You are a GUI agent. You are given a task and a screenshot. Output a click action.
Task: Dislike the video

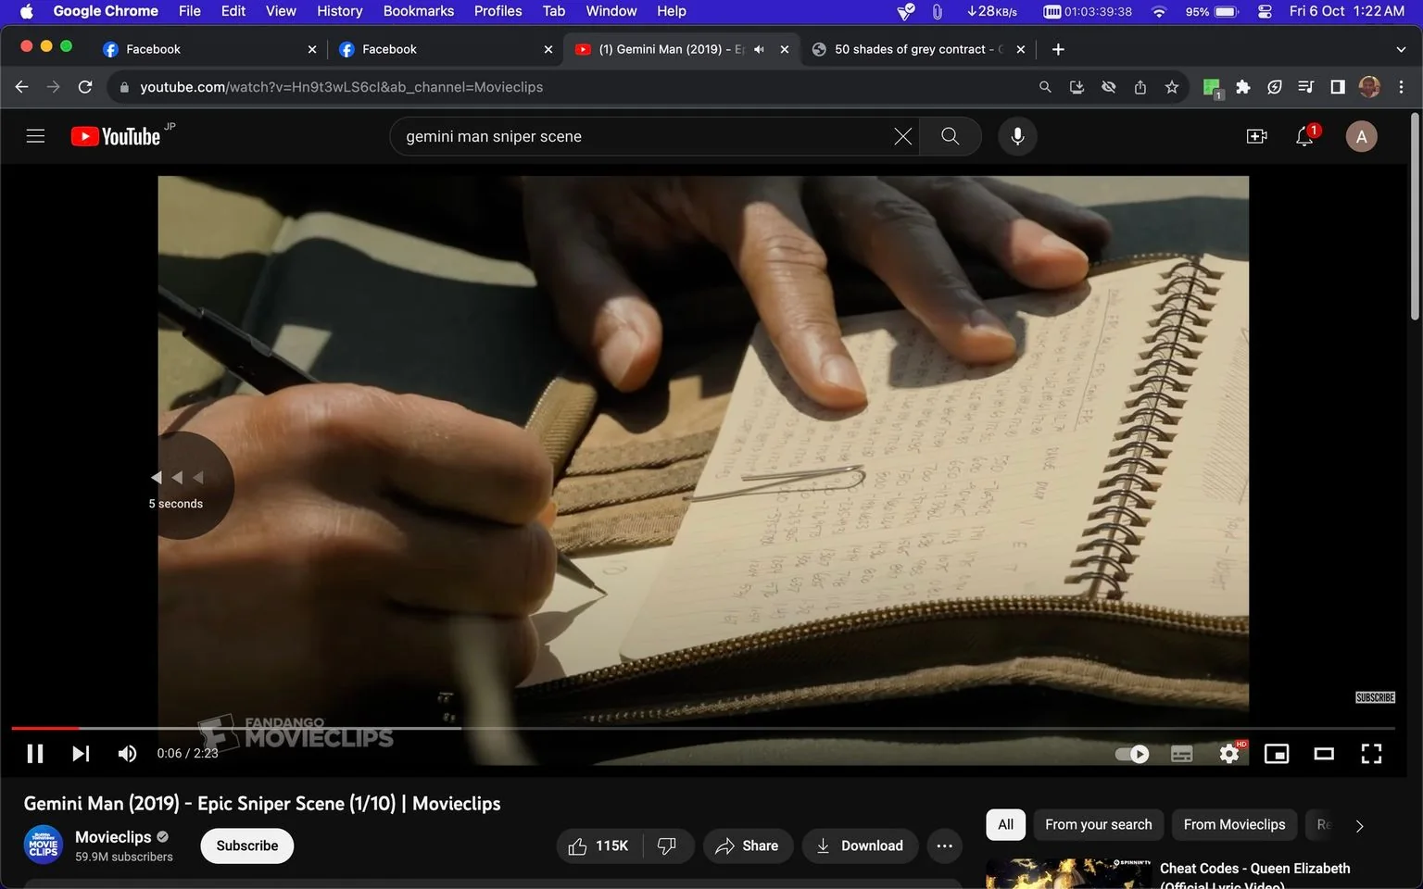[x=667, y=845]
